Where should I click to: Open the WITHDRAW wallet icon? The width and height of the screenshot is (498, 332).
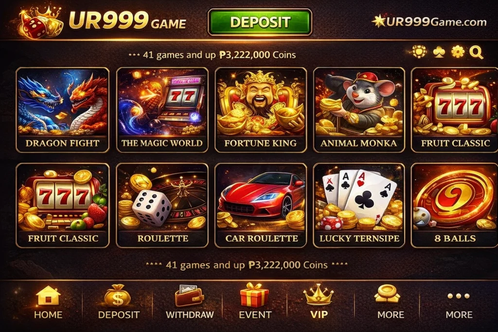point(190,302)
